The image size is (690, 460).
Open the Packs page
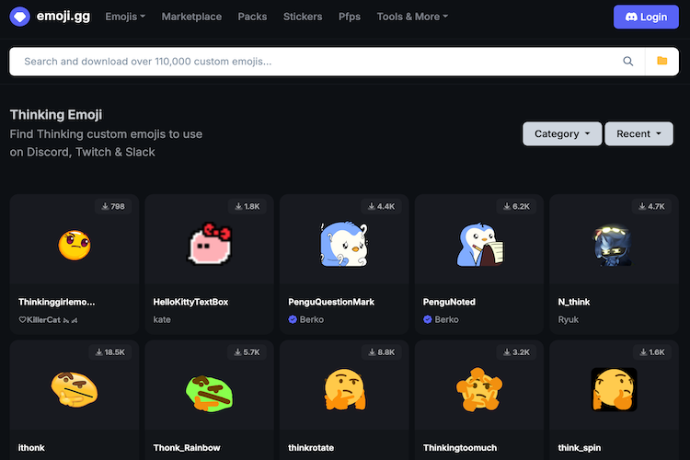[252, 17]
